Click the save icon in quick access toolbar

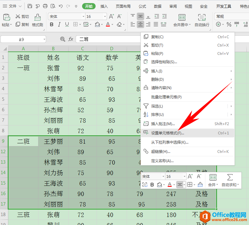tap(30, 6)
